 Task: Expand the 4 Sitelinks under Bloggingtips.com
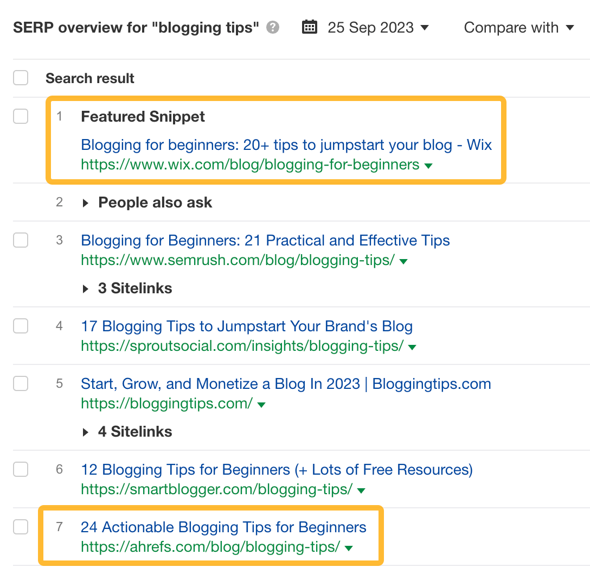[x=127, y=432]
